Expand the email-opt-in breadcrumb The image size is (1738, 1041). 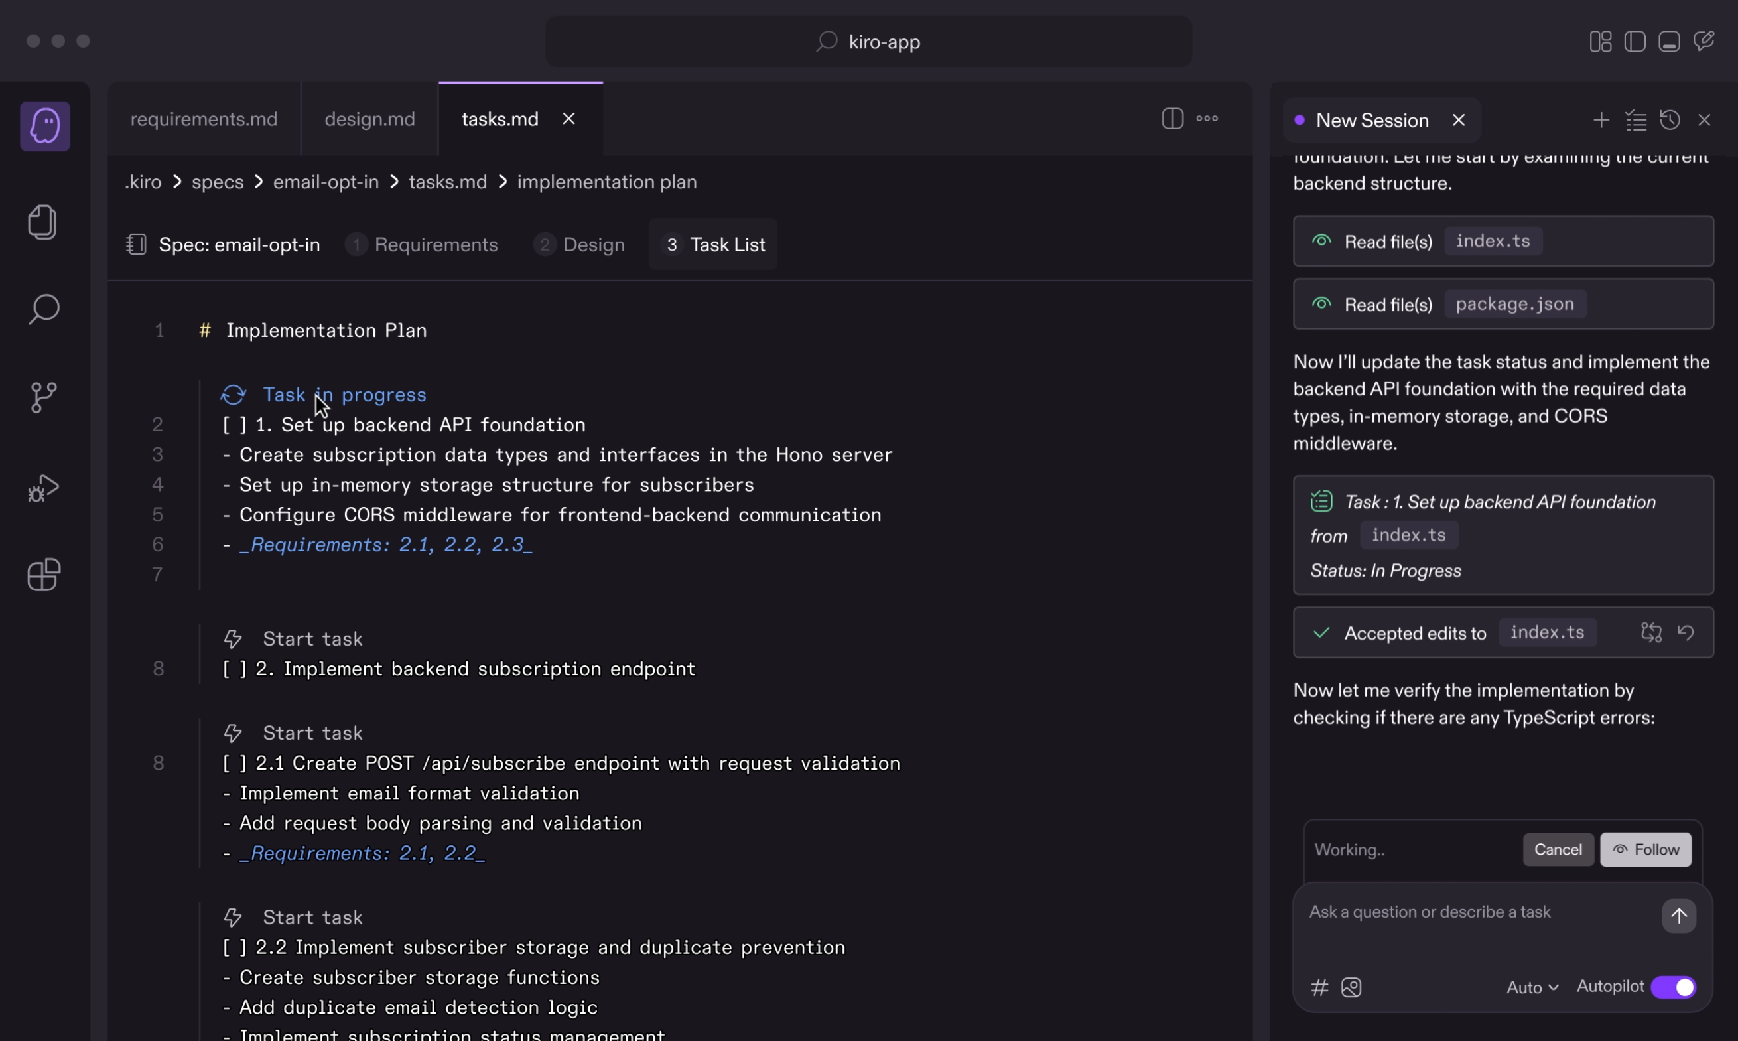[x=326, y=182]
